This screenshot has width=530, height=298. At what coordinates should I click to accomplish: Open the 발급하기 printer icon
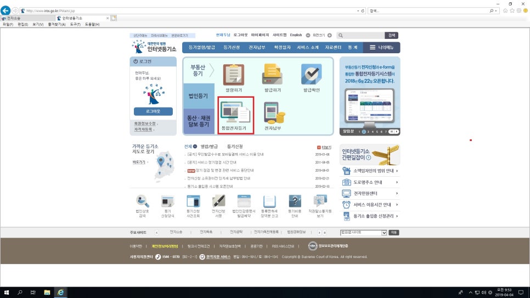pos(273,75)
